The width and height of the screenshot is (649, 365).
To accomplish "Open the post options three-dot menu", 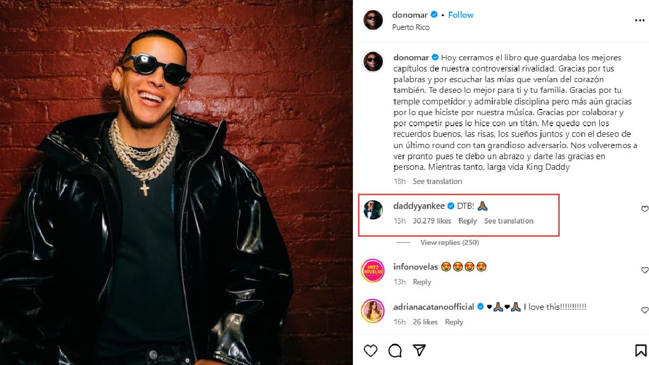I will pos(640,20).
